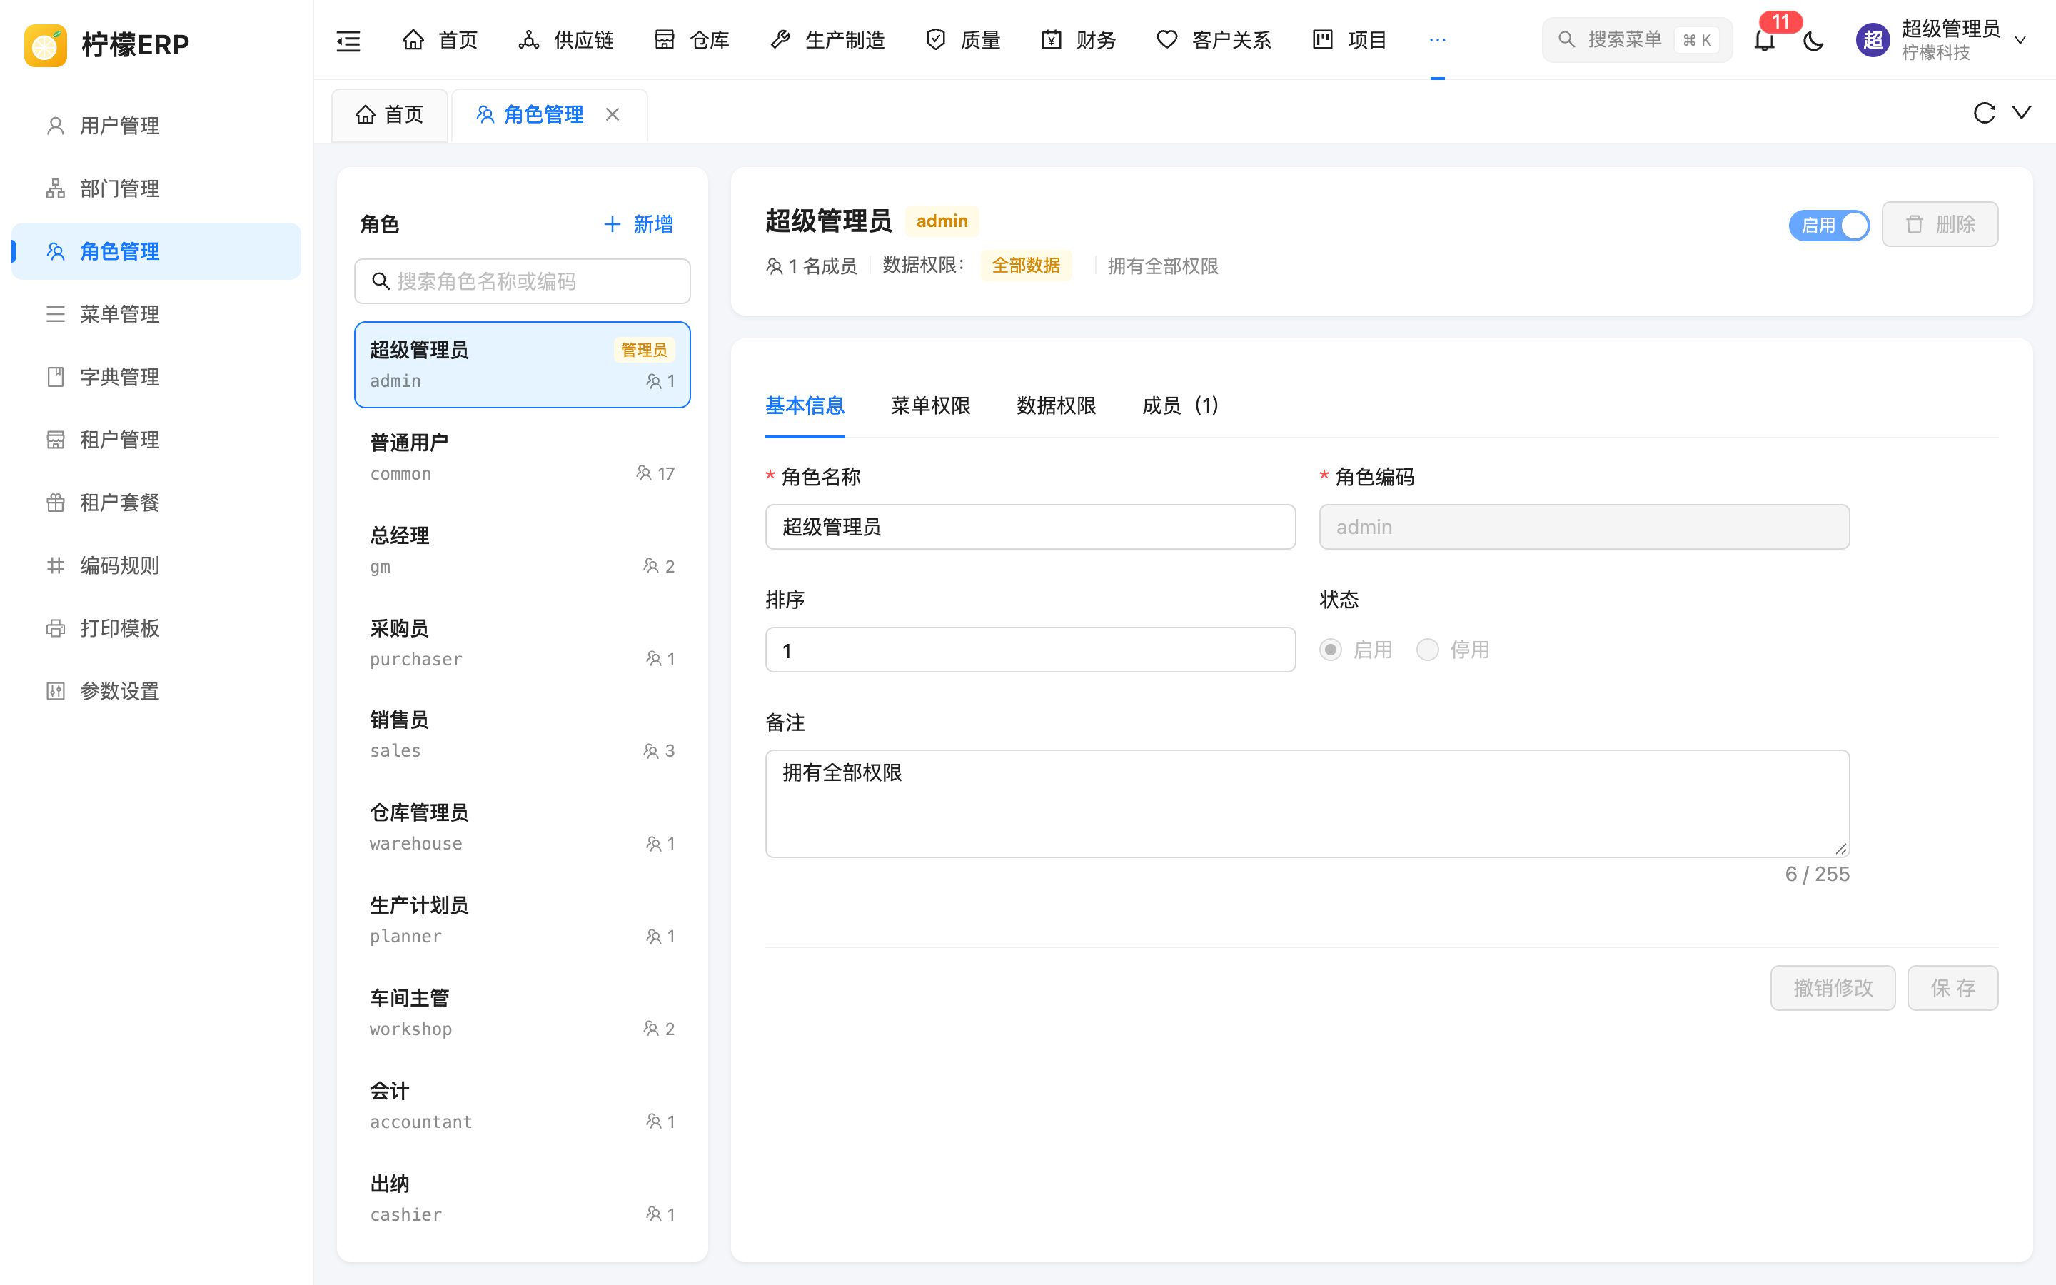This screenshot has width=2056, height=1285.
Task: Open the notification bell
Action: [1765, 40]
